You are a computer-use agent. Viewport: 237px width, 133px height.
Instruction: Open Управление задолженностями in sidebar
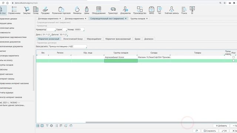pyautogui.click(x=13, y=37)
